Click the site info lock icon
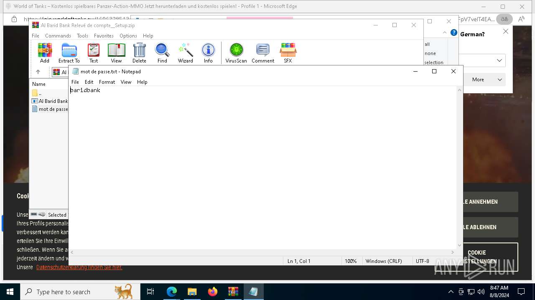535x300 pixels. 14,19
